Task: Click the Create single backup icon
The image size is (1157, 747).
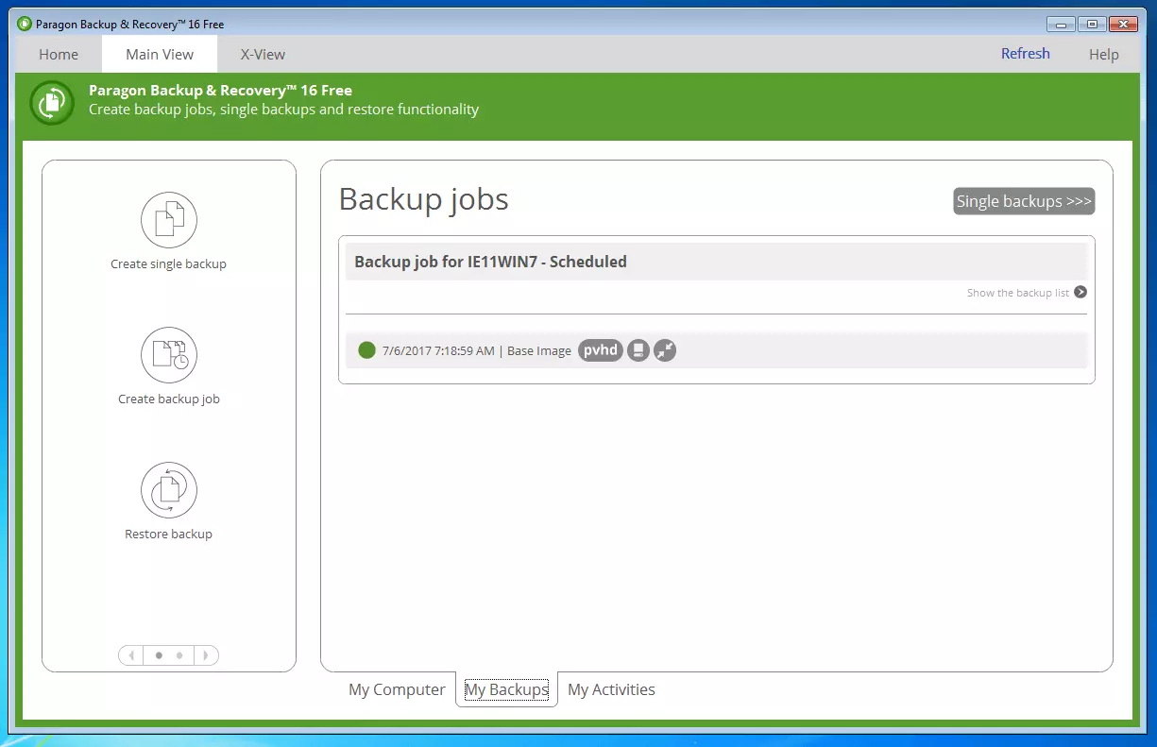Action: pyautogui.click(x=169, y=220)
